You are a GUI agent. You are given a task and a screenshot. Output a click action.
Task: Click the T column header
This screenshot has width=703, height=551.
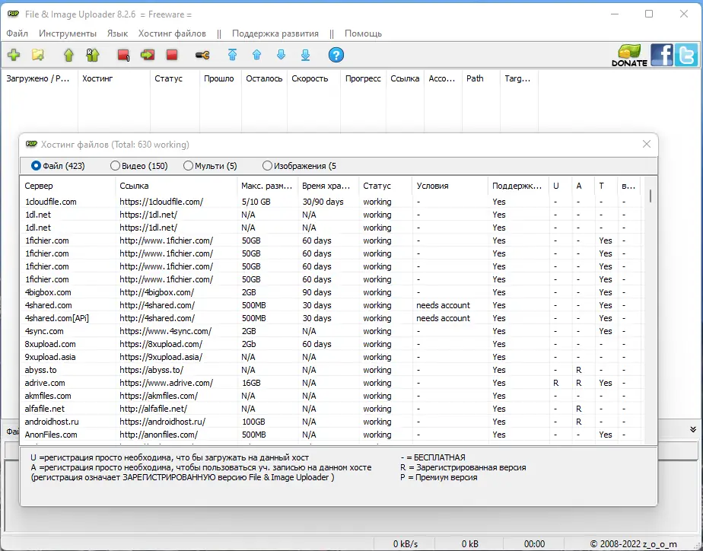(606, 186)
